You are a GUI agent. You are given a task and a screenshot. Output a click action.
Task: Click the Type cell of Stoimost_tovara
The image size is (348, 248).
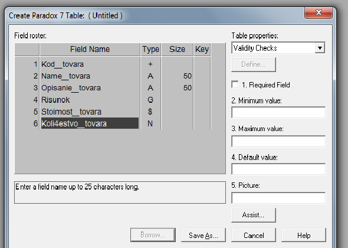[150, 112]
